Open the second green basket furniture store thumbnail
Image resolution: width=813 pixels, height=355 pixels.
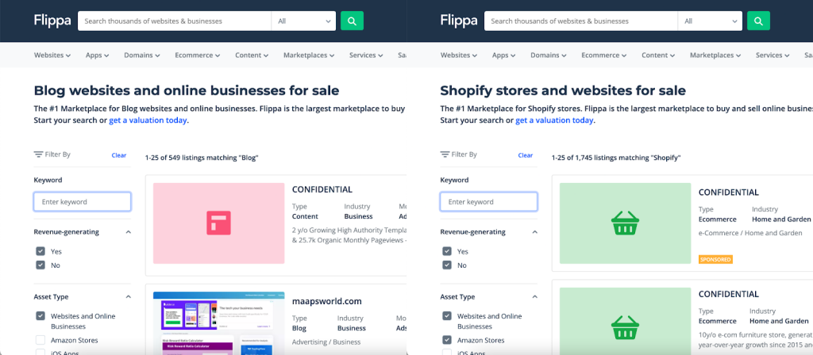(626, 321)
